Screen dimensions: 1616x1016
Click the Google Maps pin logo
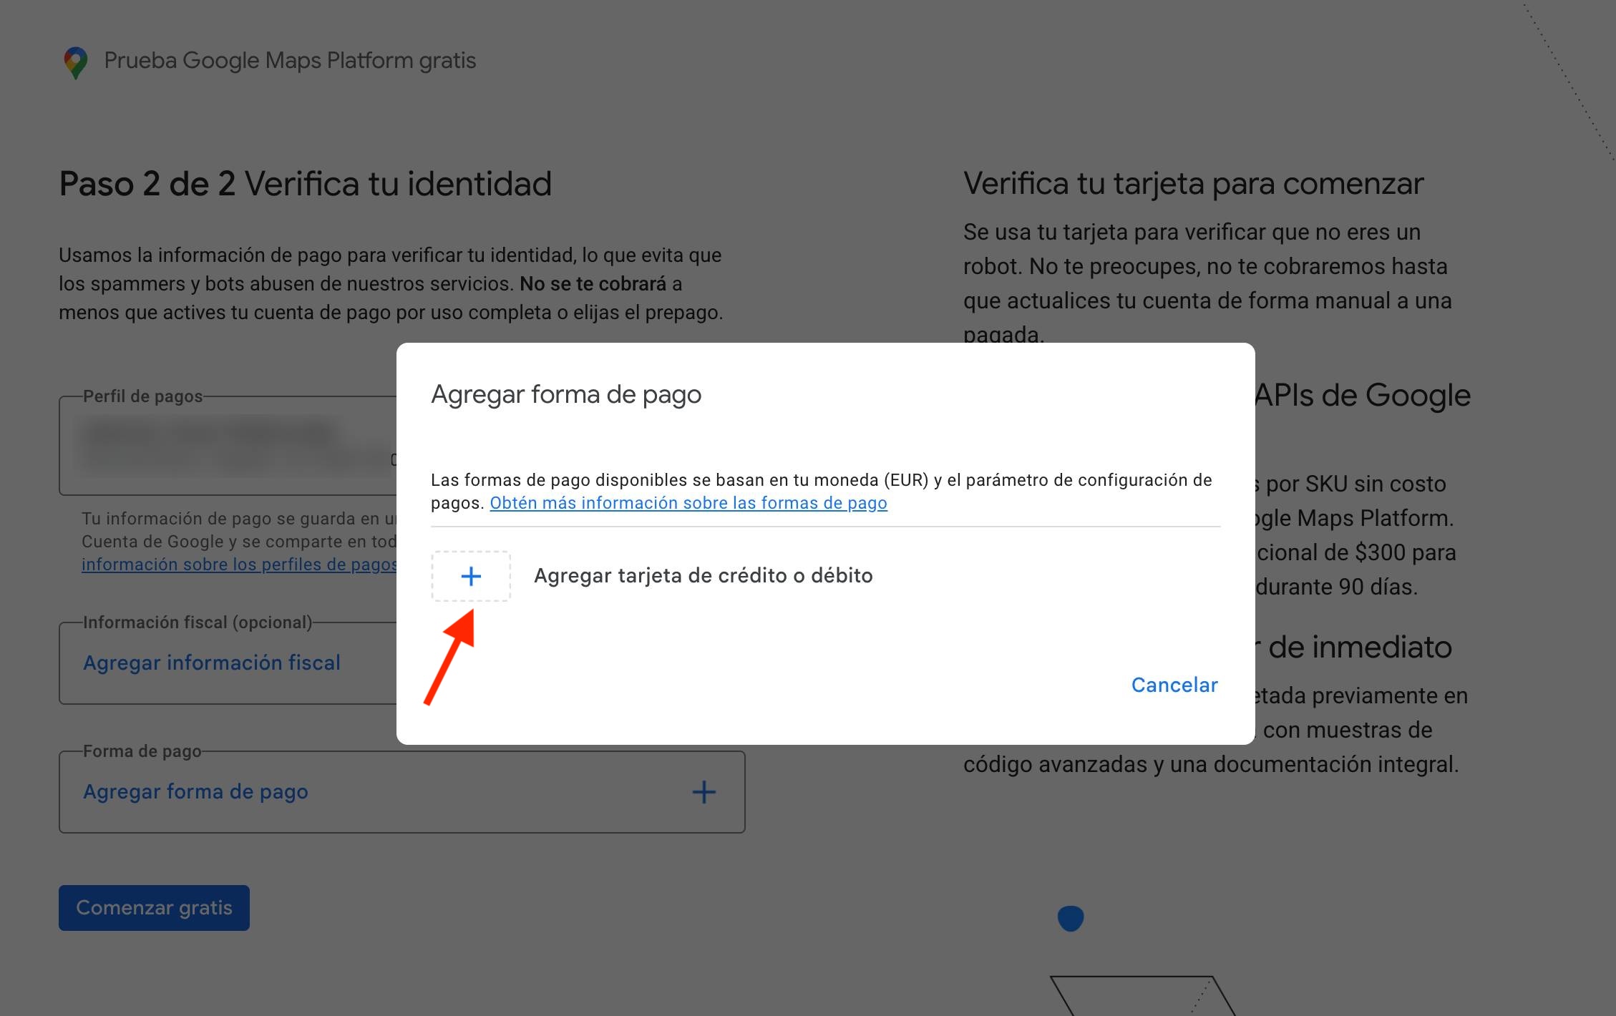(76, 63)
